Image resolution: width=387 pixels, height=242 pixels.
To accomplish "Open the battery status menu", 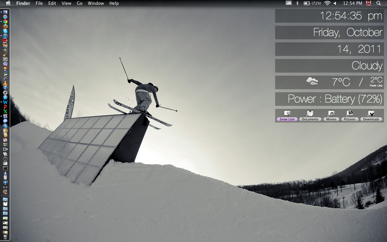I will 312,3.
